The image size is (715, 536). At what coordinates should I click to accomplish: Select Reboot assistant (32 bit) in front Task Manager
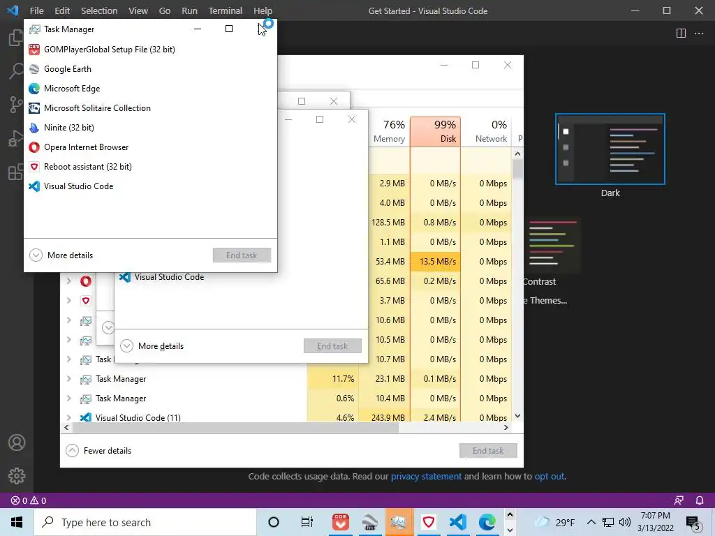(151, 167)
